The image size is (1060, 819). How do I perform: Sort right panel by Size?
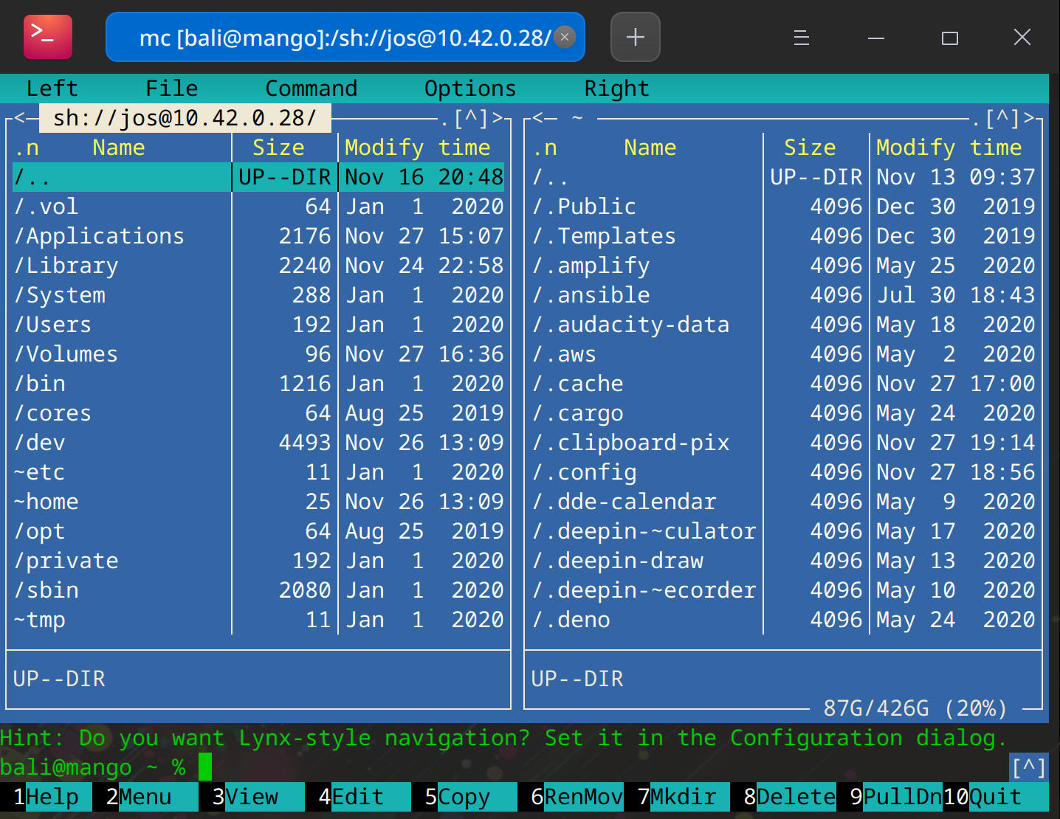click(810, 148)
